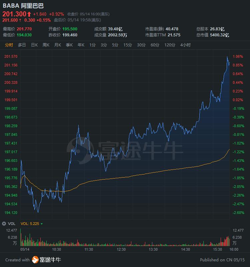Choose the 季K quarterly chart tab
The width and height of the screenshot is (250, 267).
pos(69,45)
